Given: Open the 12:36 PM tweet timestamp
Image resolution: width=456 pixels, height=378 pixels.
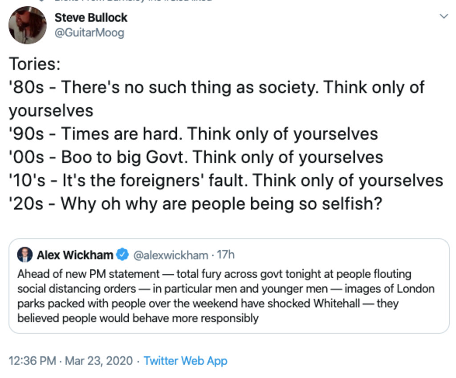Looking at the screenshot, I should tap(32, 361).
